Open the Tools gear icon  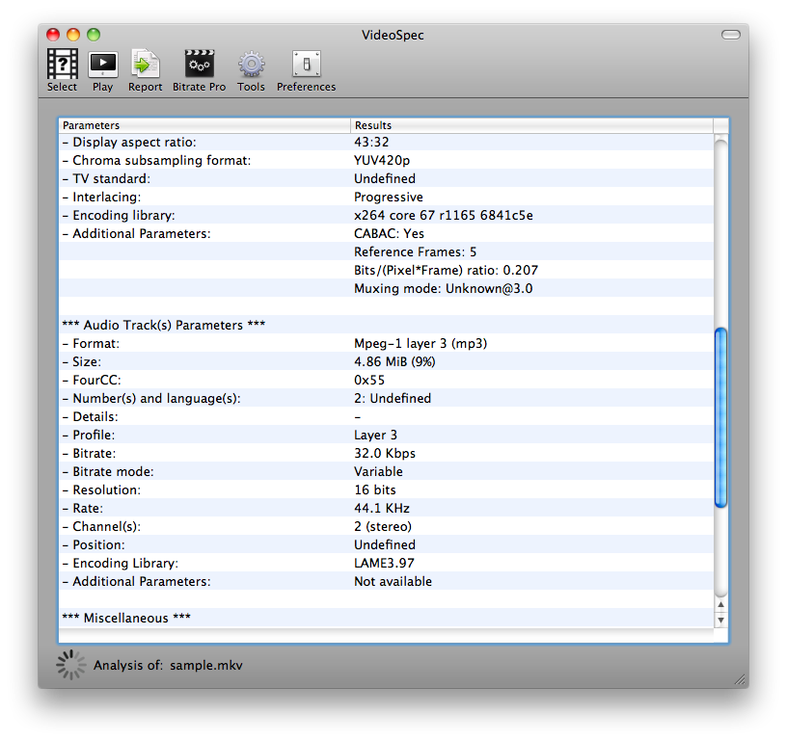pos(251,70)
